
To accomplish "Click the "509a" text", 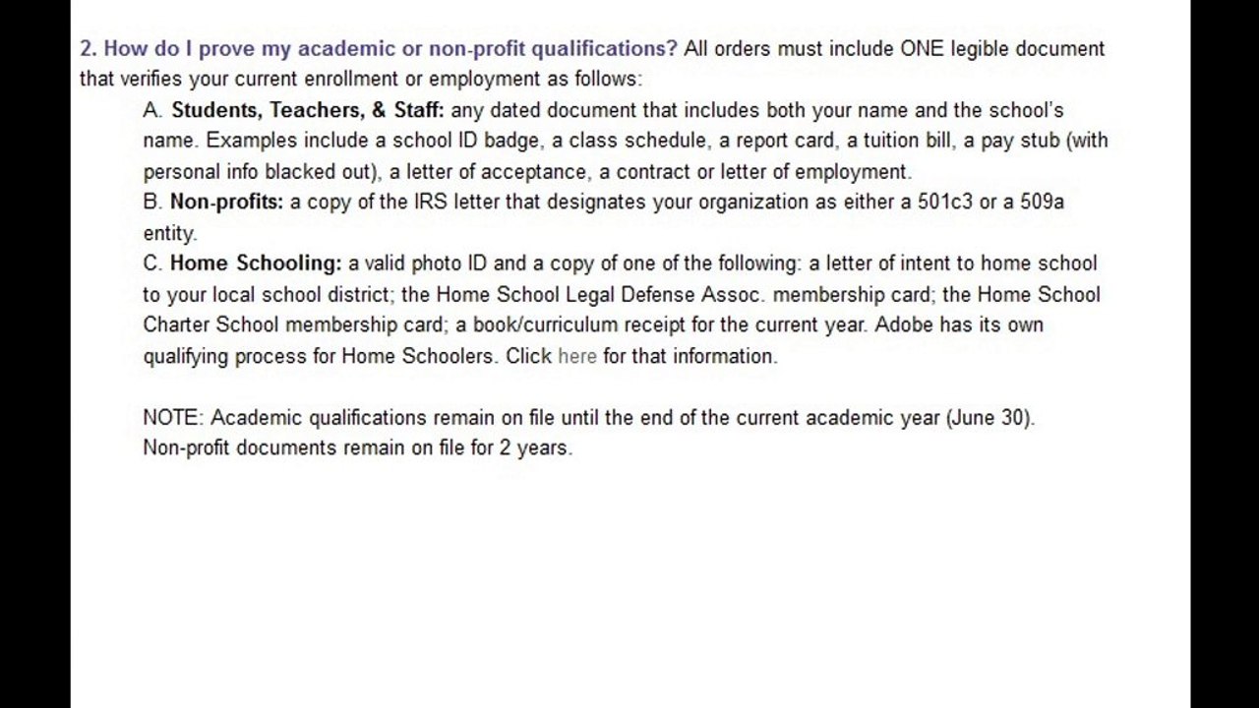I will click(1042, 202).
